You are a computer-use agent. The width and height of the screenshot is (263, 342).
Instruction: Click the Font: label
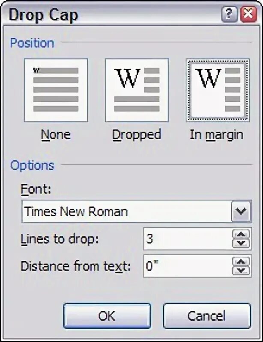(x=36, y=189)
